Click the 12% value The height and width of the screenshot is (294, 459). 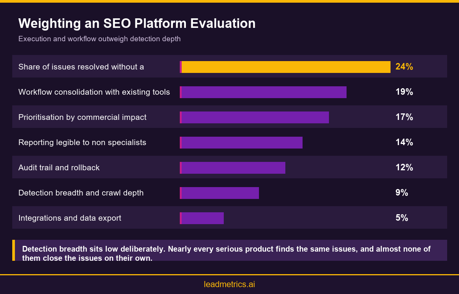coord(404,168)
